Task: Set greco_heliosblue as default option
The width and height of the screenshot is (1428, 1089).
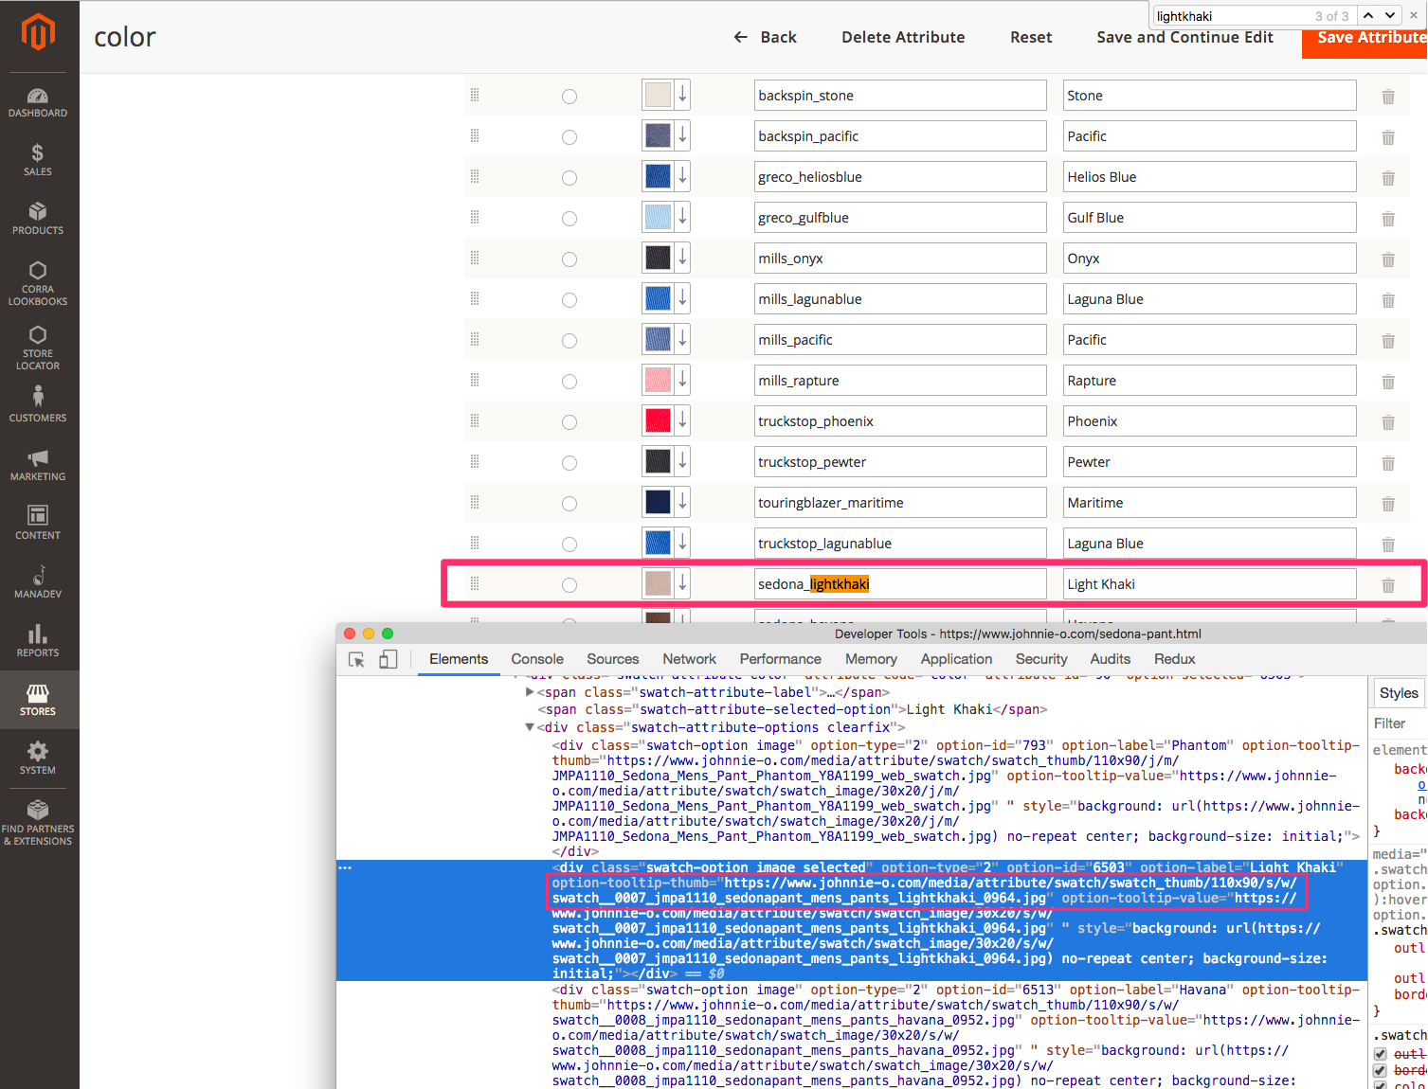Action: click(x=569, y=178)
